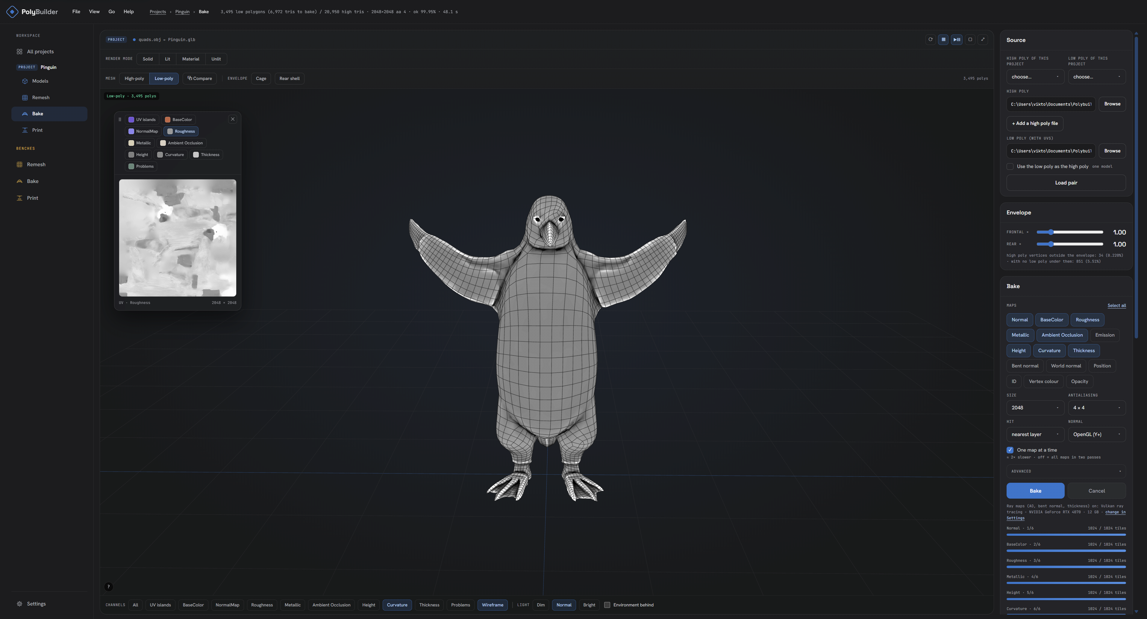This screenshot has height=619, width=1147.
Task: Open the Models page under Pinguin project
Action: (x=49, y=81)
